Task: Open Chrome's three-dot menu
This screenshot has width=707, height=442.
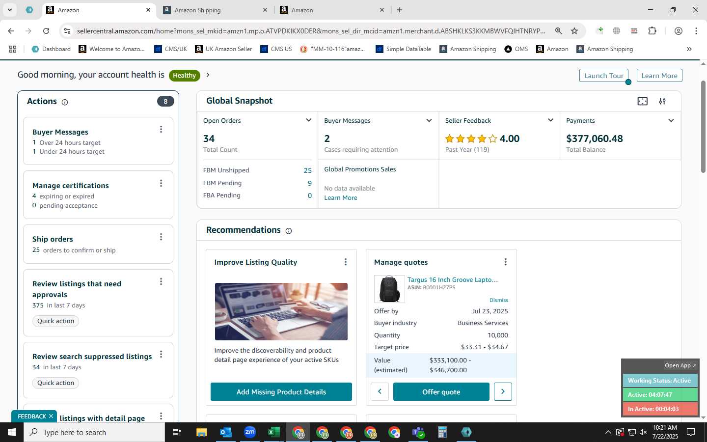Action: pos(696,31)
